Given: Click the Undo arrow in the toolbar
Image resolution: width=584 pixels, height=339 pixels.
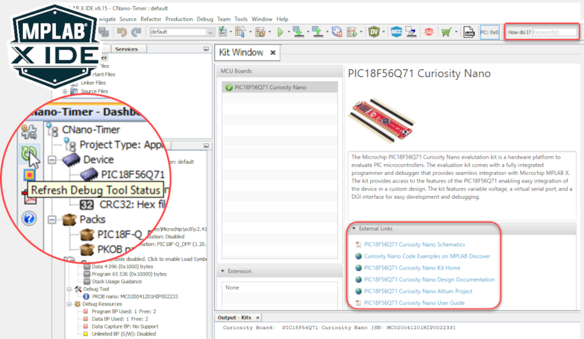Looking at the screenshot, I should coord(122,32).
